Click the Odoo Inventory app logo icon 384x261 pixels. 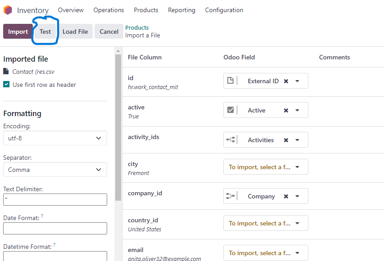click(8, 10)
